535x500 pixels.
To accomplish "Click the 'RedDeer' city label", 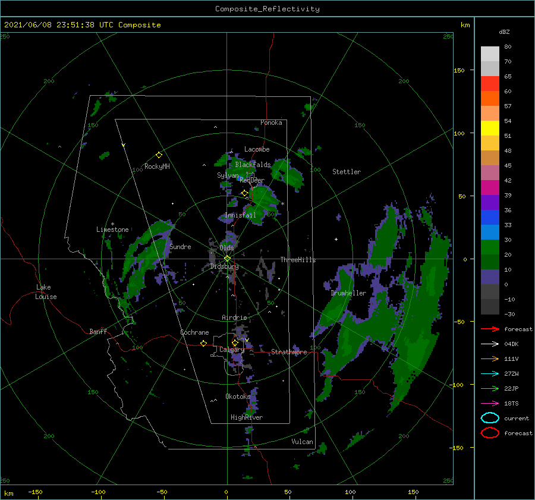I will pos(252,180).
